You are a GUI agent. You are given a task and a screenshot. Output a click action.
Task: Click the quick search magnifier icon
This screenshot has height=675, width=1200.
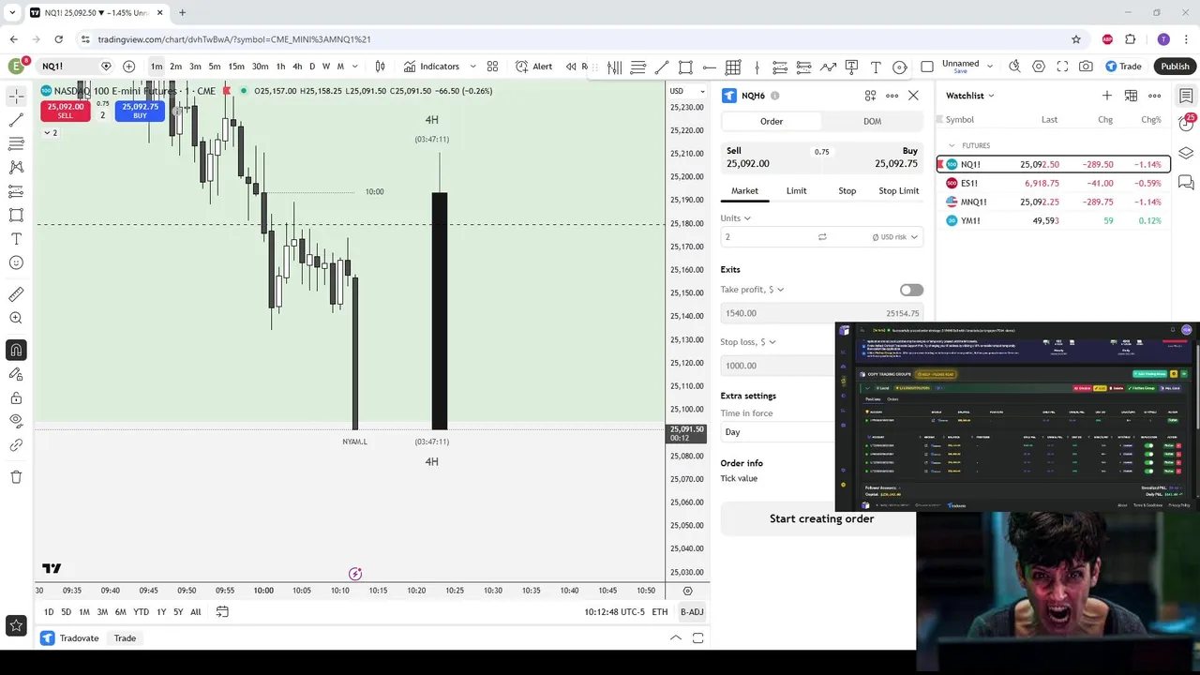tap(1014, 67)
